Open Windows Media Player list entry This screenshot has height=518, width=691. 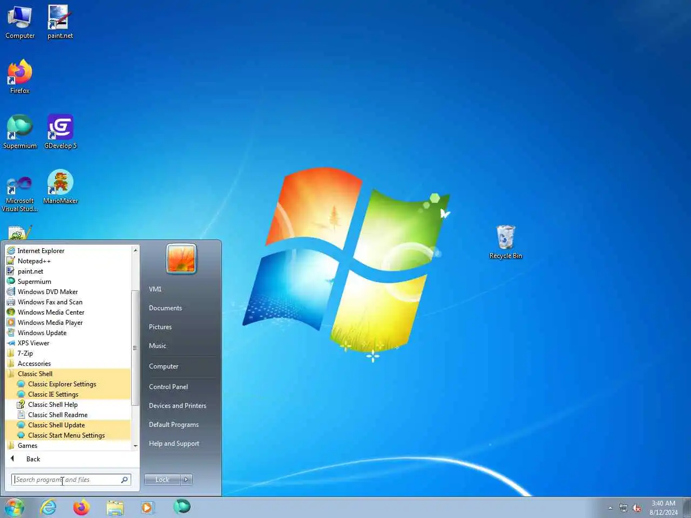[x=68, y=322]
